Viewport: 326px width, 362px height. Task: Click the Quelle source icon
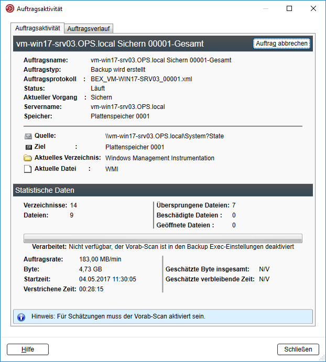point(28,136)
